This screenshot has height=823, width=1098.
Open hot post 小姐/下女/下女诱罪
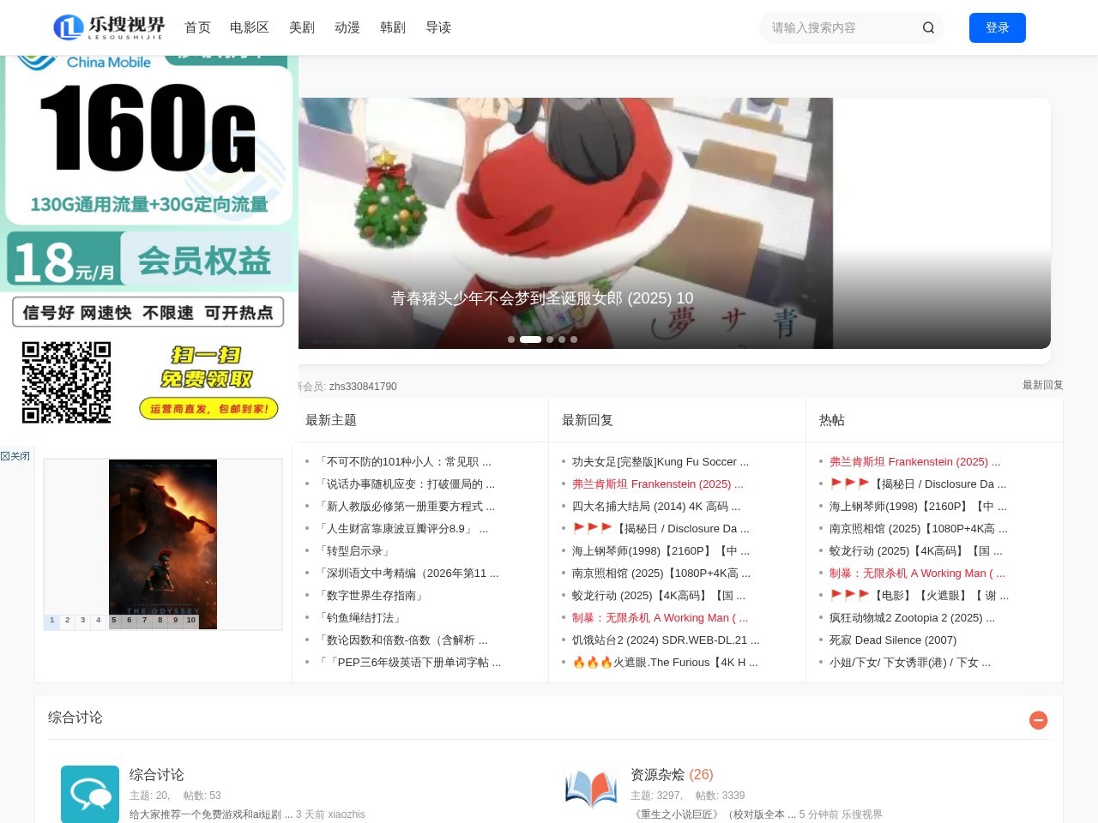[x=910, y=662]
